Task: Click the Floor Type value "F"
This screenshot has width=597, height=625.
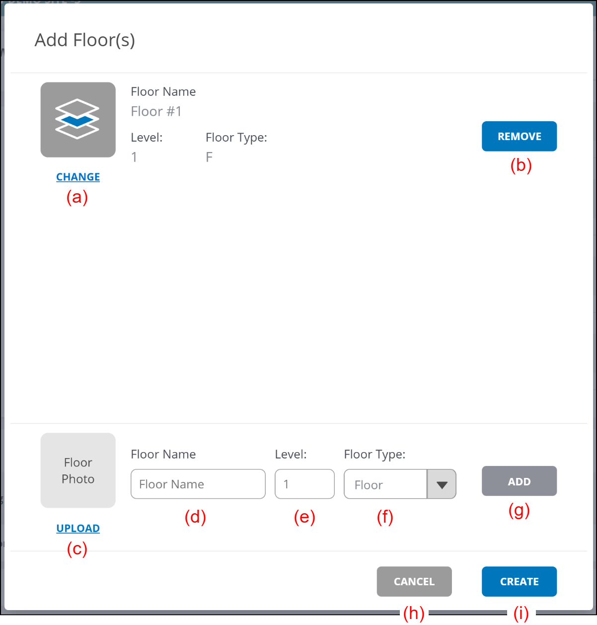Action: click(x=209, y=157)
